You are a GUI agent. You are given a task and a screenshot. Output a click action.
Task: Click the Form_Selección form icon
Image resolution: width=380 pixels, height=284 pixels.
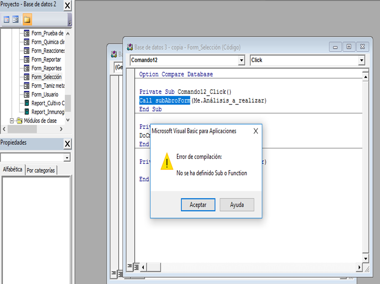27,77
